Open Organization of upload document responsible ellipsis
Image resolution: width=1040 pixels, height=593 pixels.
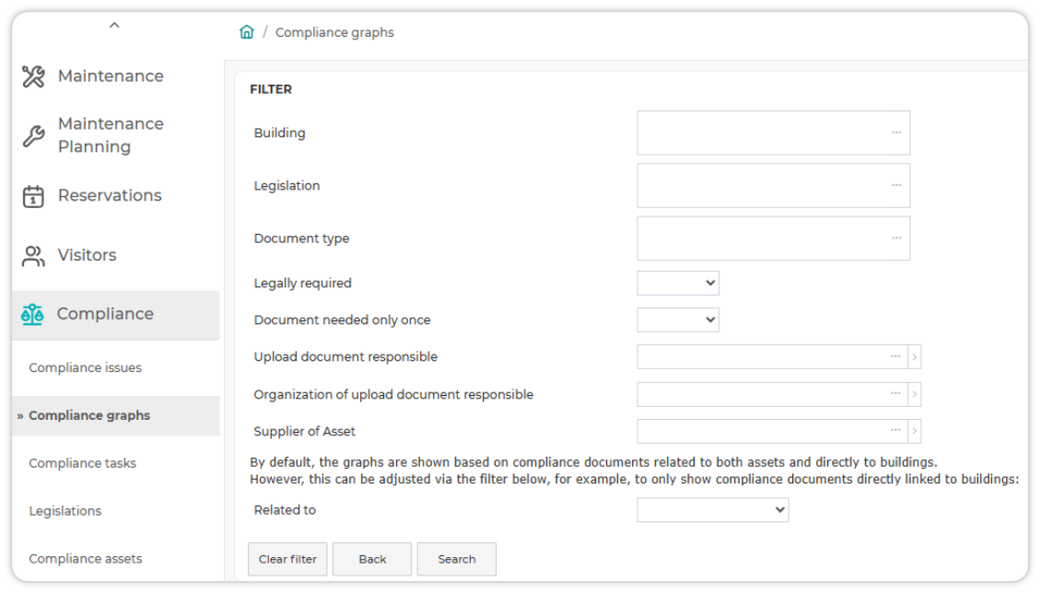(895, 394)
